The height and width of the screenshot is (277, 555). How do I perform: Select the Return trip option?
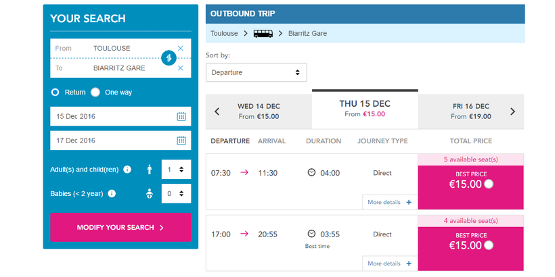(56, 92)
